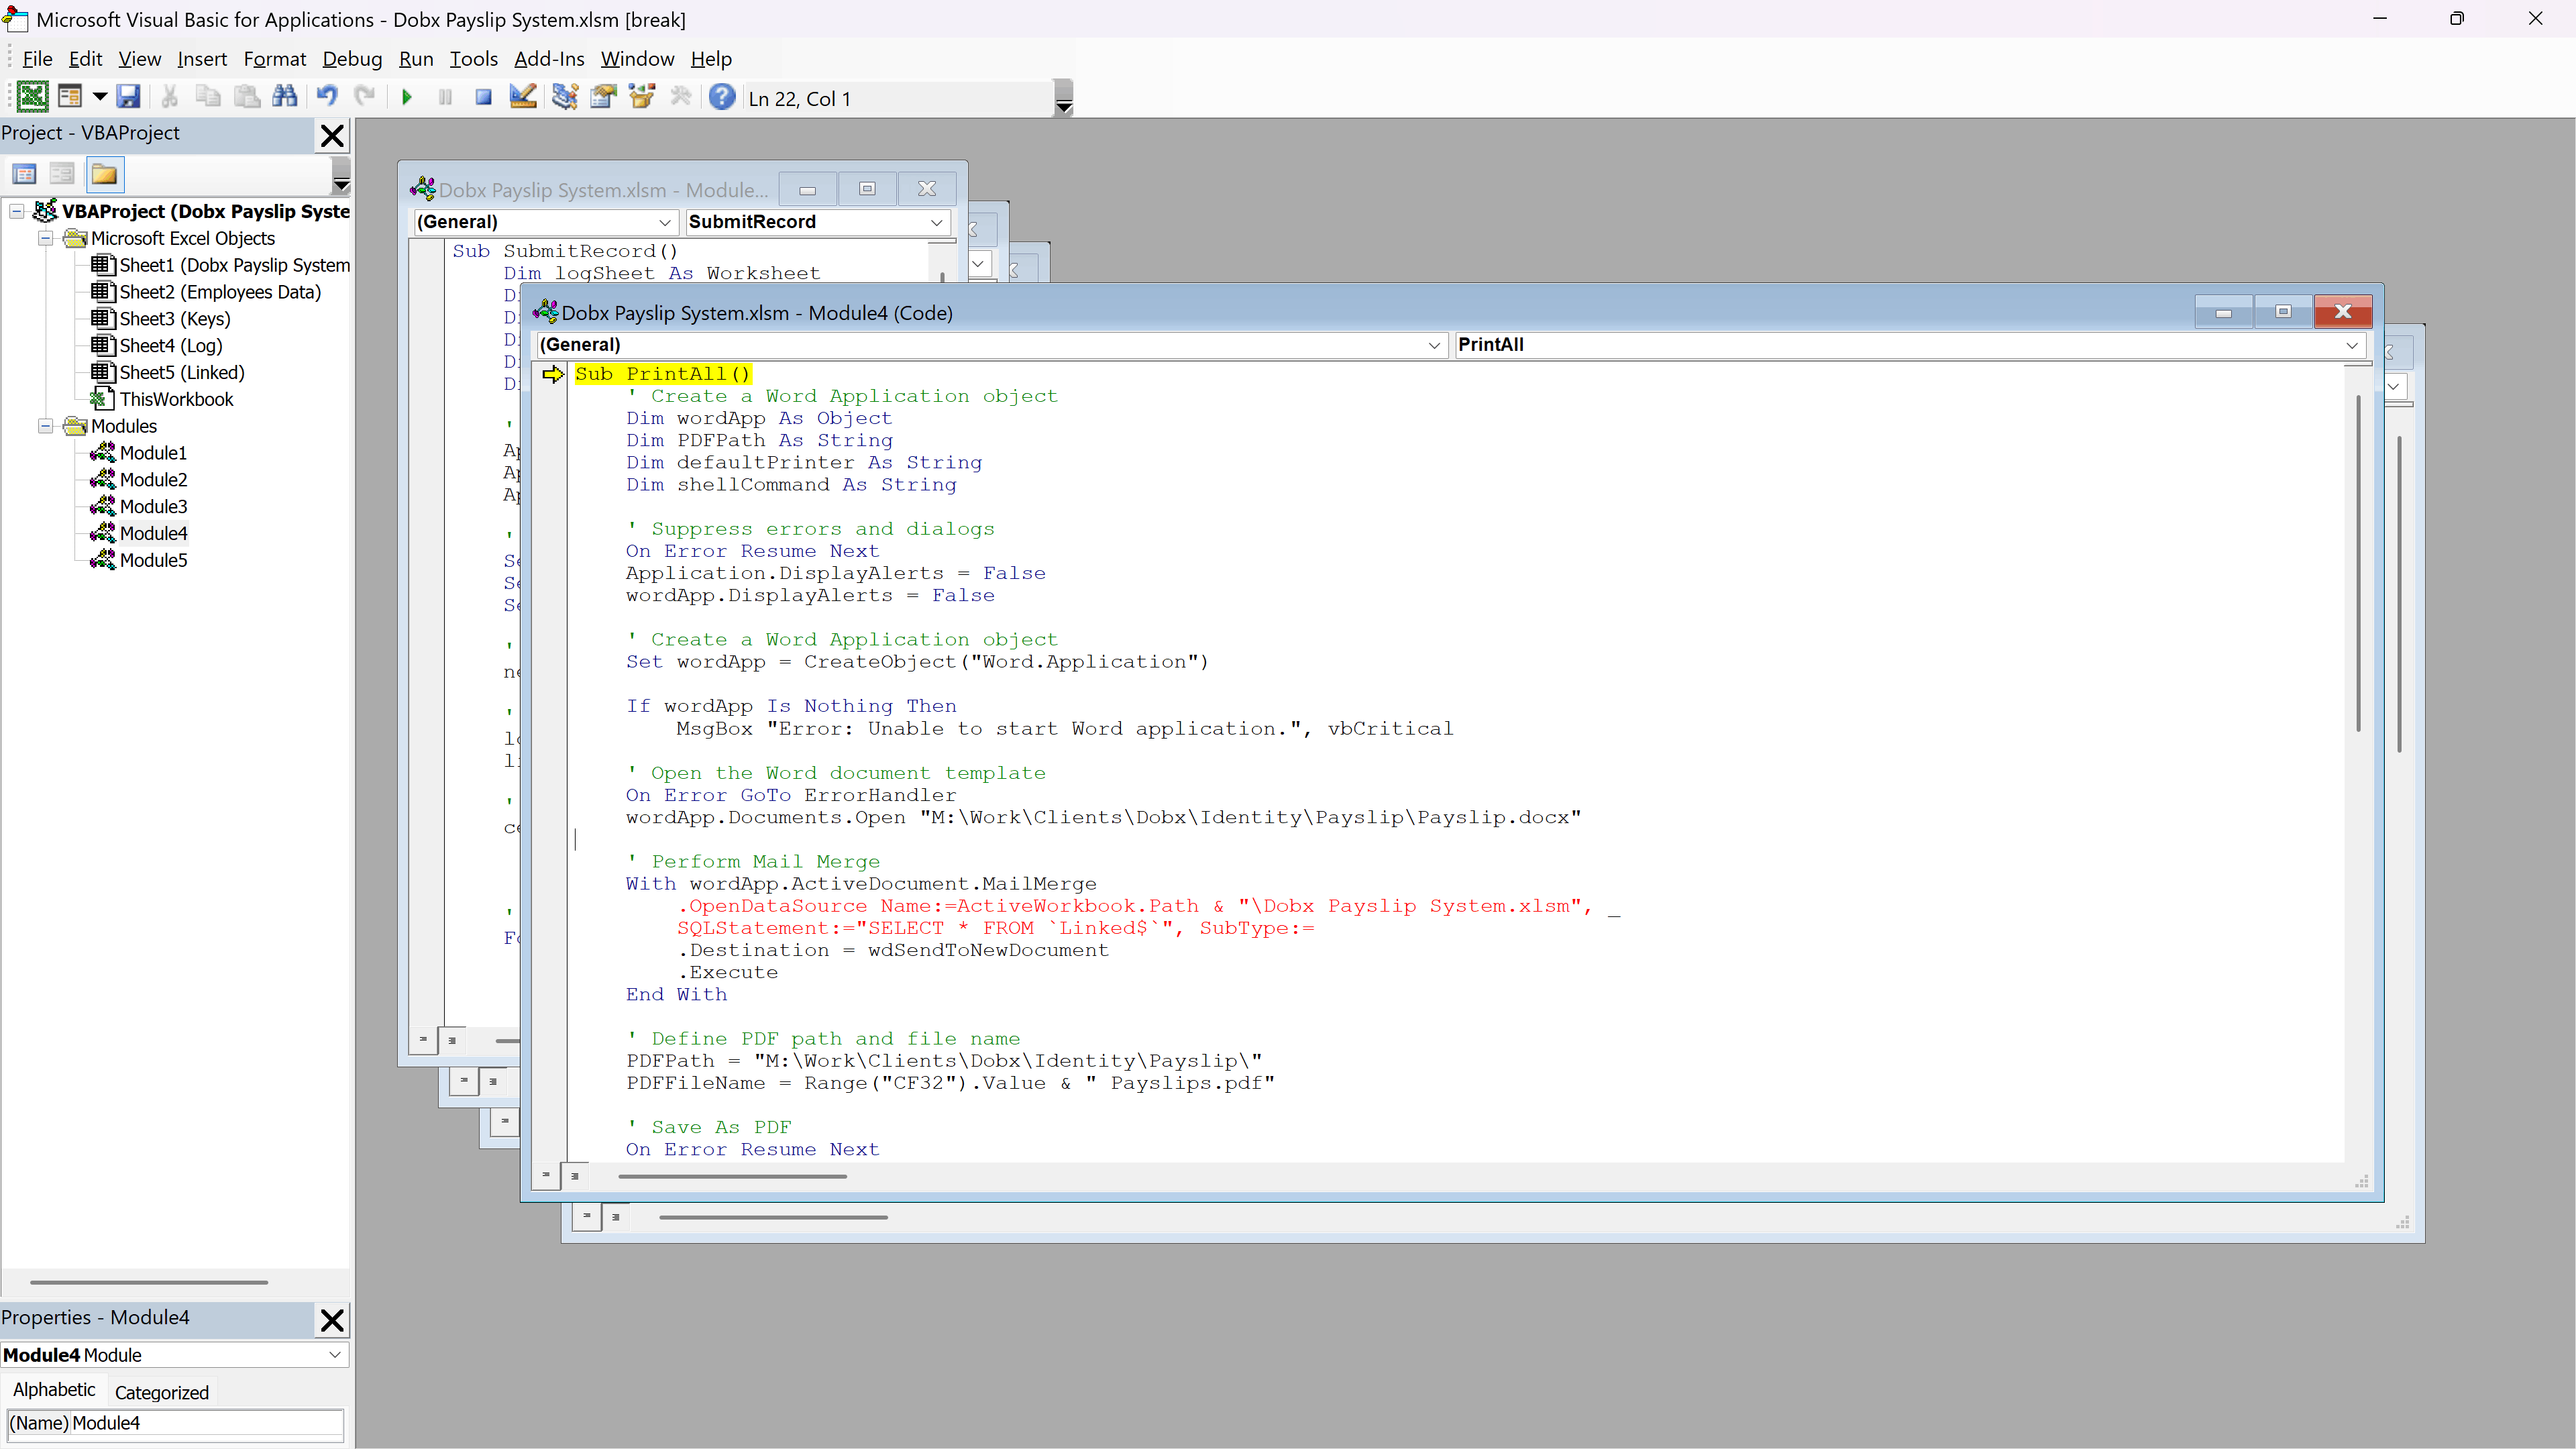Collapse the VBAProject root node
Image resolution: width=2576 pixels, height=1449 pixels.
pos(17,211)
